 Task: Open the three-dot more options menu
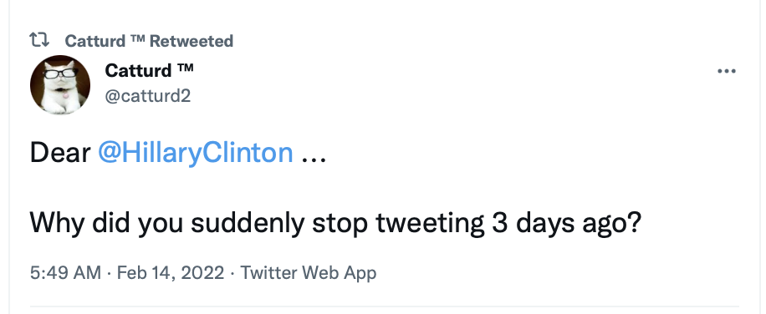pyautogui.click(x=727, y=71)
